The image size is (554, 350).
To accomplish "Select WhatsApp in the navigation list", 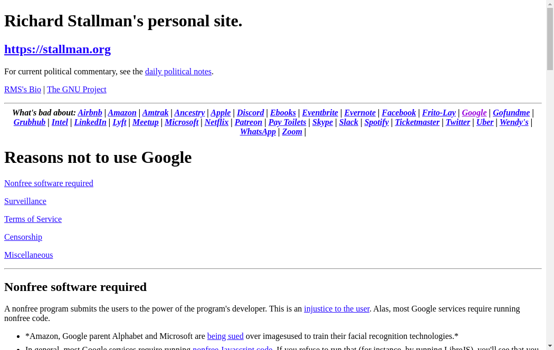I will pos(257,132).
